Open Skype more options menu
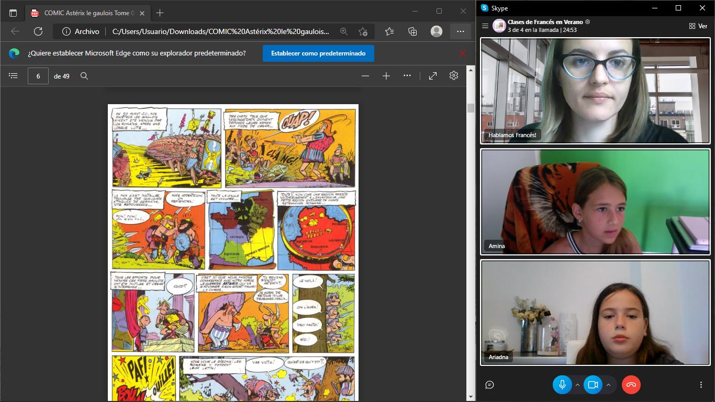 (x=701, y=385)
